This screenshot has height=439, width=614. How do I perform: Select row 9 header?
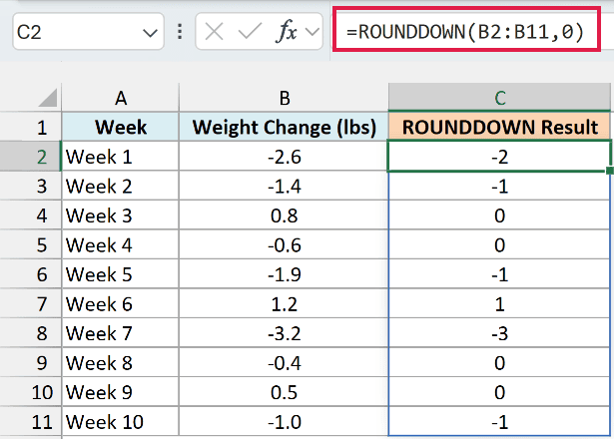(31, 363)
